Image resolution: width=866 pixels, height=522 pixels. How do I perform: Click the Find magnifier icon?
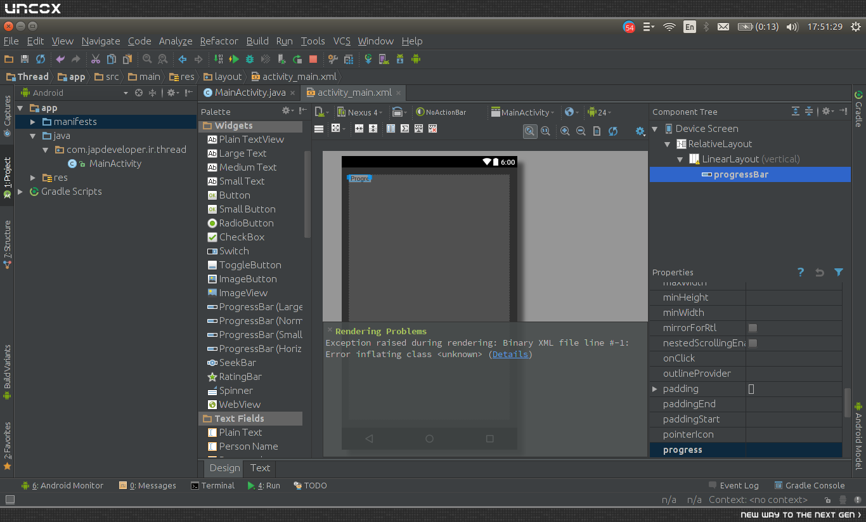[147, 59]
